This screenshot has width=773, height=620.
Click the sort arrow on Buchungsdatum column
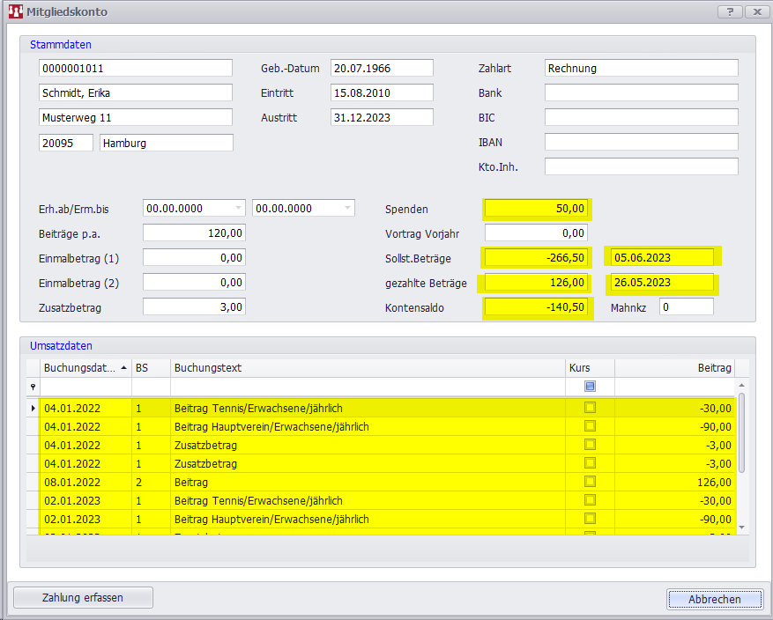[x=123, y=367]
